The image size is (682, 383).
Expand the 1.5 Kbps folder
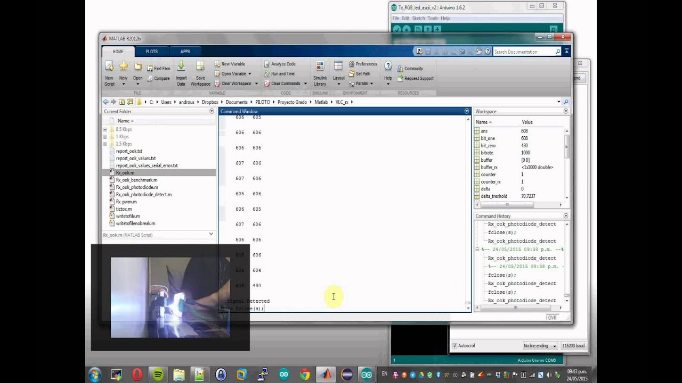pos(104,144)
